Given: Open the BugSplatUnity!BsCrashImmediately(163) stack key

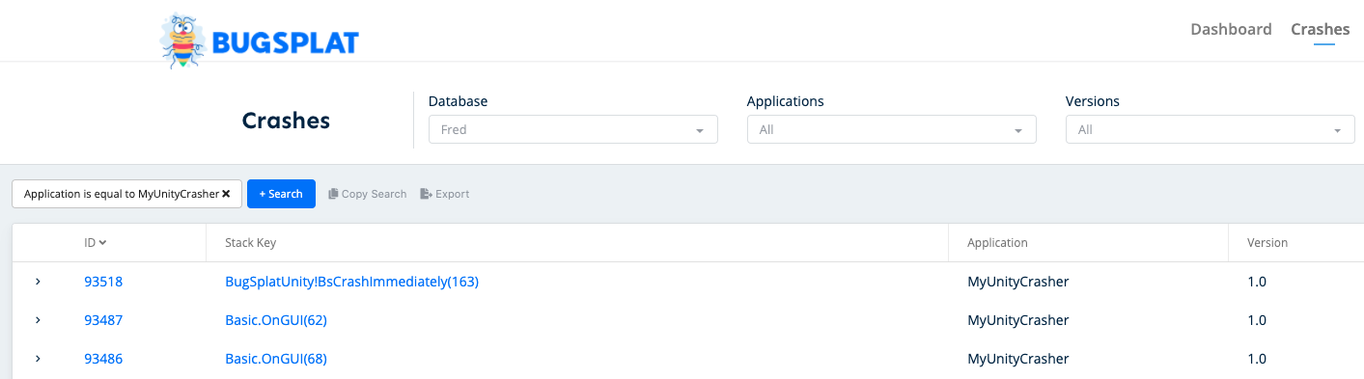Looking at the screenshot, I should 351,282.
